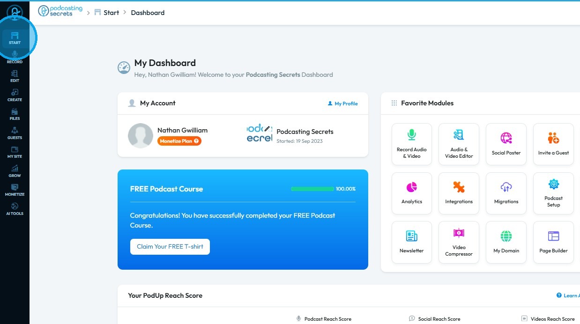Open the Migrations module
The image size is (580, 324).
(506, 193)
